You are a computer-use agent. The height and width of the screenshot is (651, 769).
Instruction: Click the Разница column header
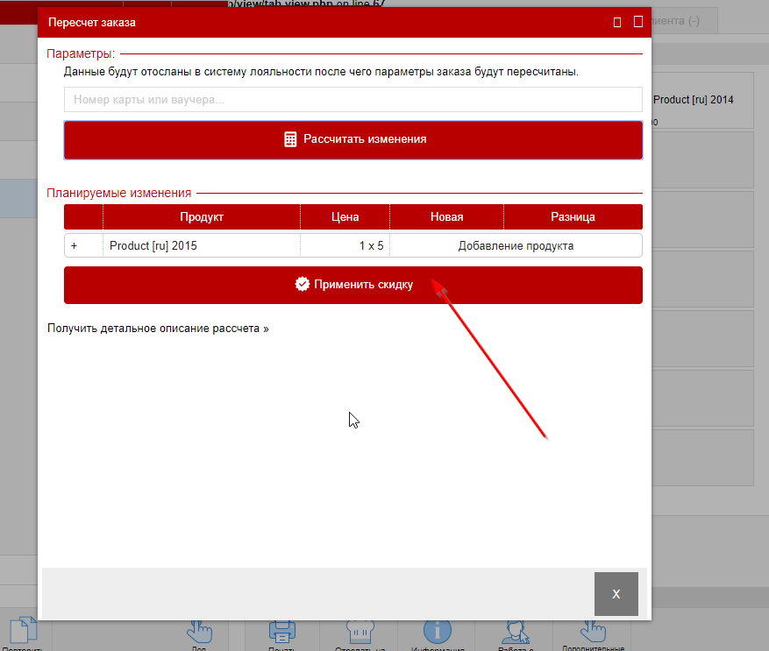(573, 217)
